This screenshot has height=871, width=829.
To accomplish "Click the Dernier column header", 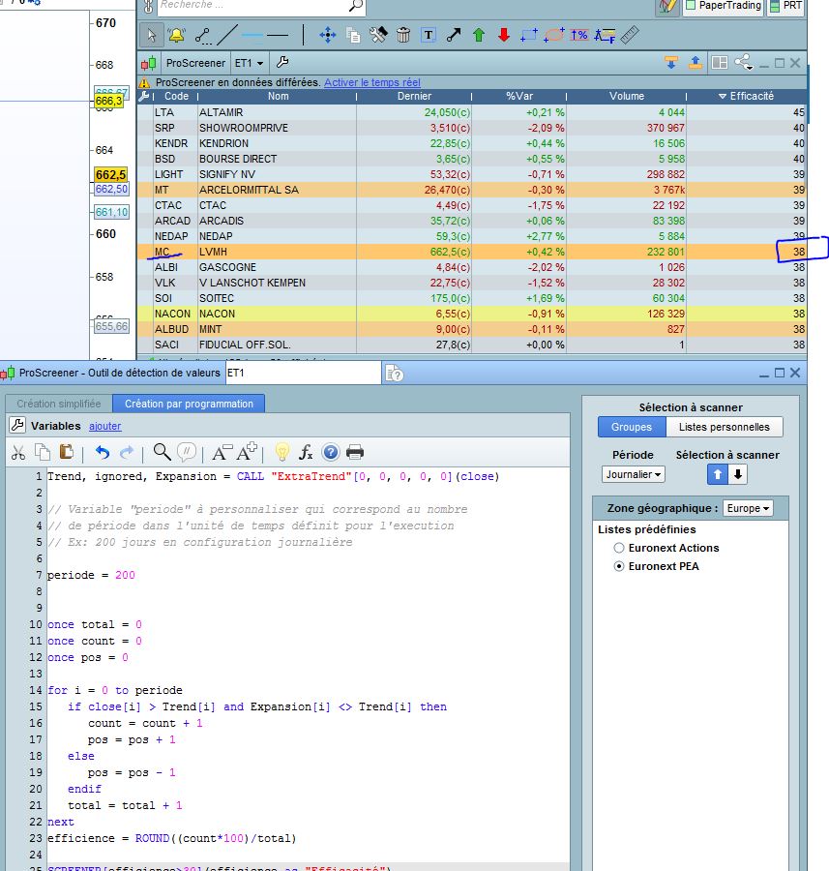I will point(414,96).
